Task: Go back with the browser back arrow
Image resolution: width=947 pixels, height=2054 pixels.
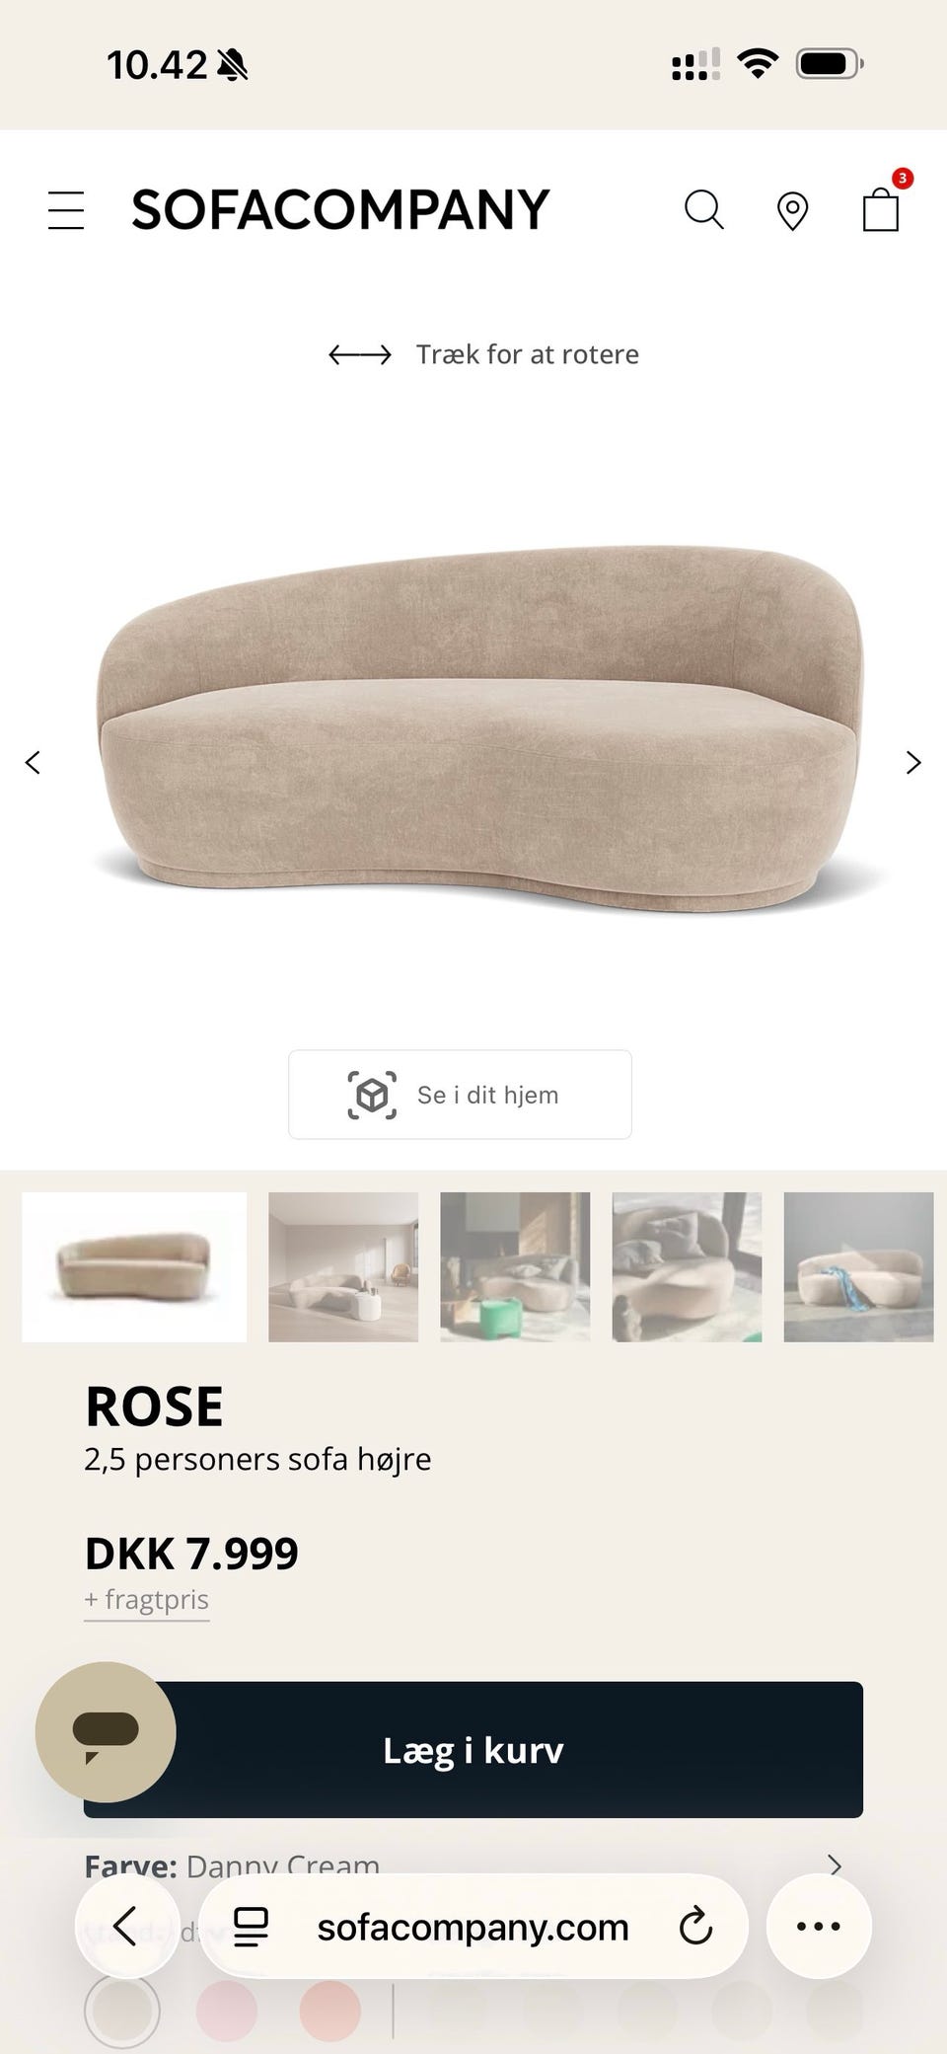Action: 125,1926
